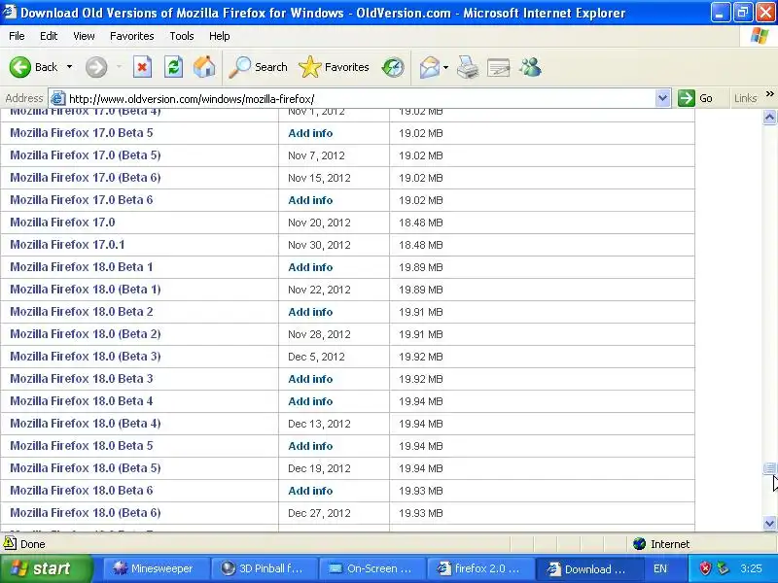Click the Windows flag logo throbber
Screen dimensions: 778x583
point(760,36)
